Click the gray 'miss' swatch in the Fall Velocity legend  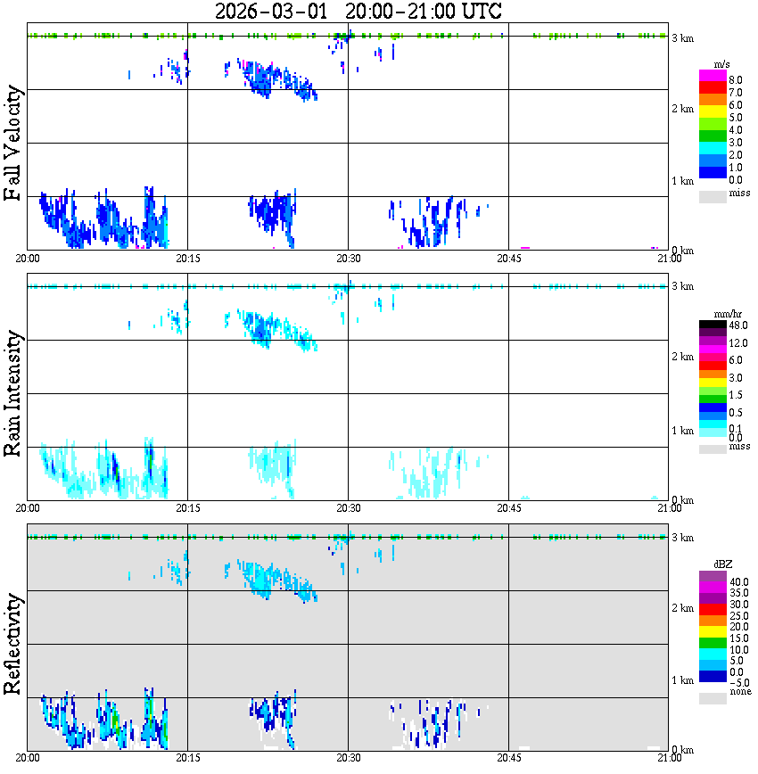click(x=713, y=197)
